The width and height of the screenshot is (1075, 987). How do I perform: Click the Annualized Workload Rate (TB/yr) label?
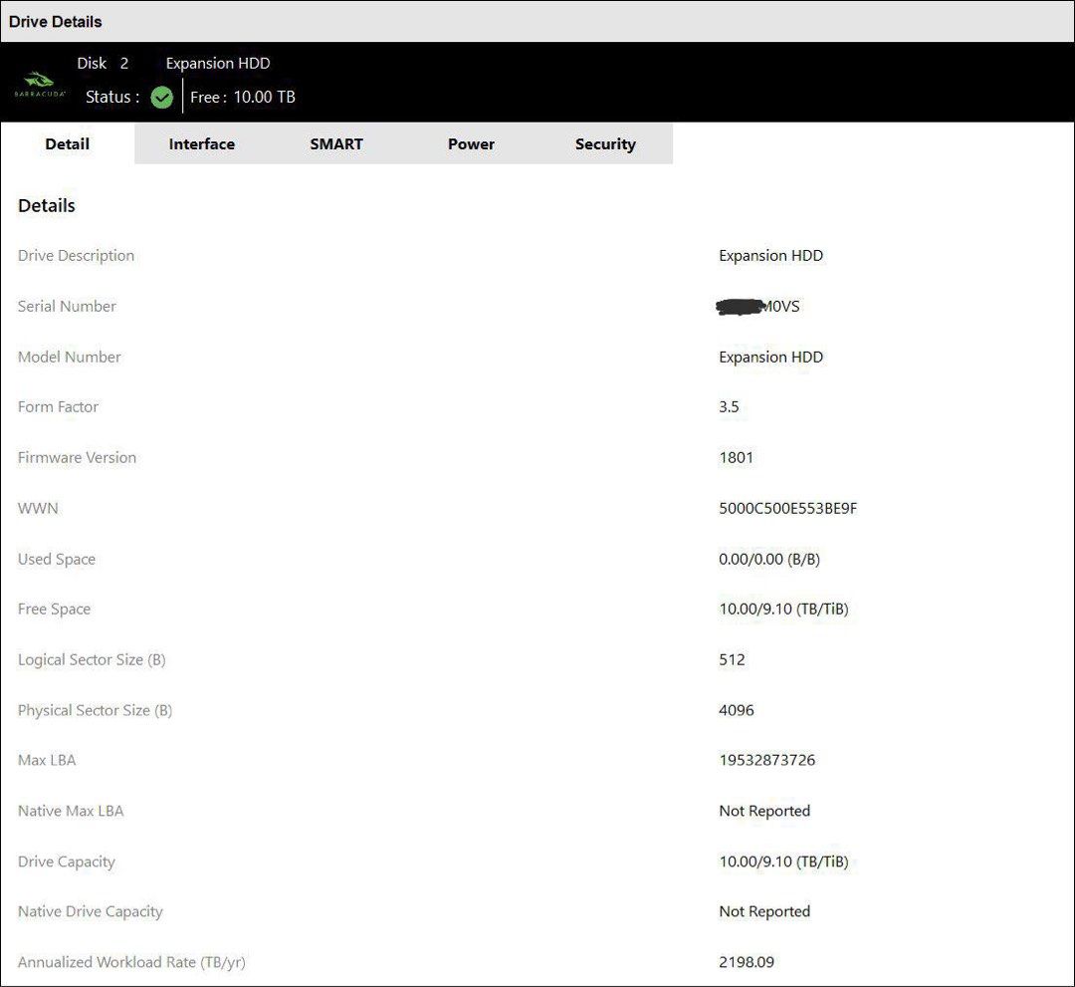click(x=131, y=962)
